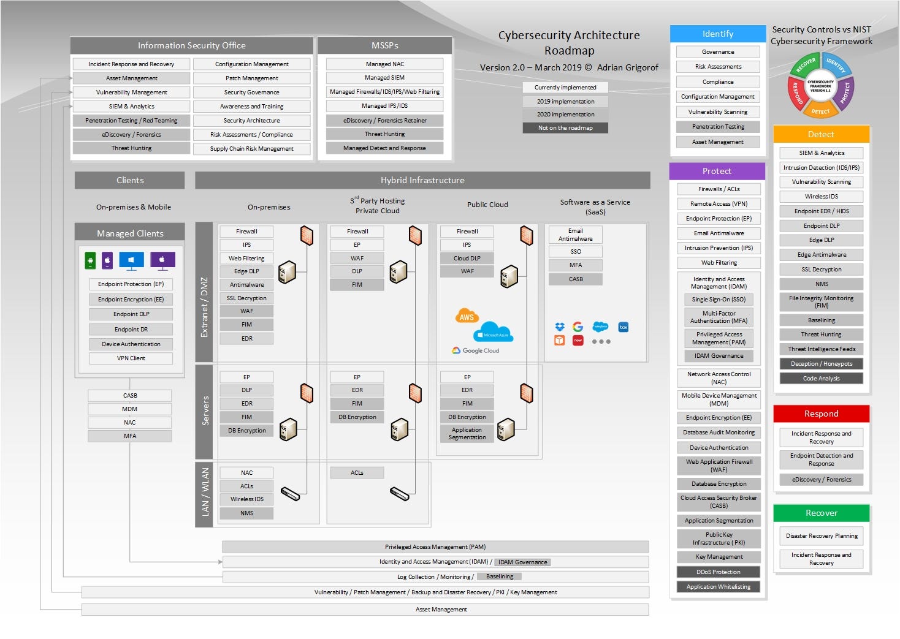Select 'VPN Client' box in Managed Clients

pyautogui.click(x=131, y=358)
